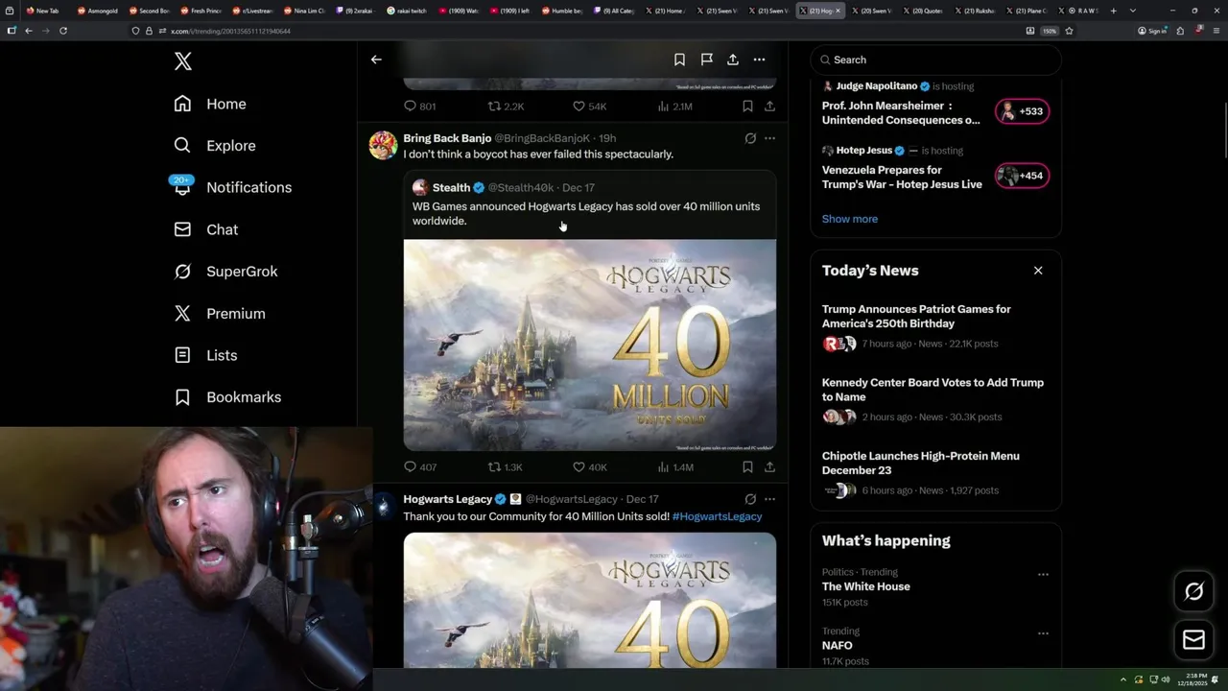Open Notifications in the sidebar
Image resolution: width=1228 pixels, height=691 pixels.
pos(232,187)
